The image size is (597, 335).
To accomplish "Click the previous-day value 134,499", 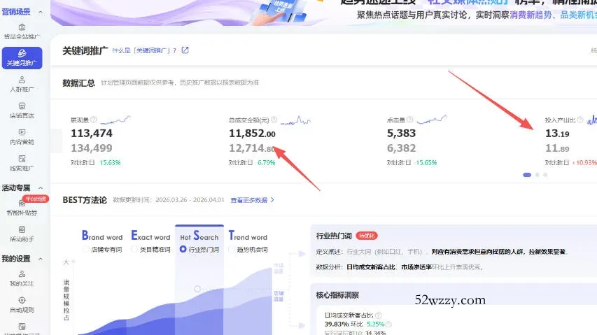I will pyautogui.click(x=92, y=148).
